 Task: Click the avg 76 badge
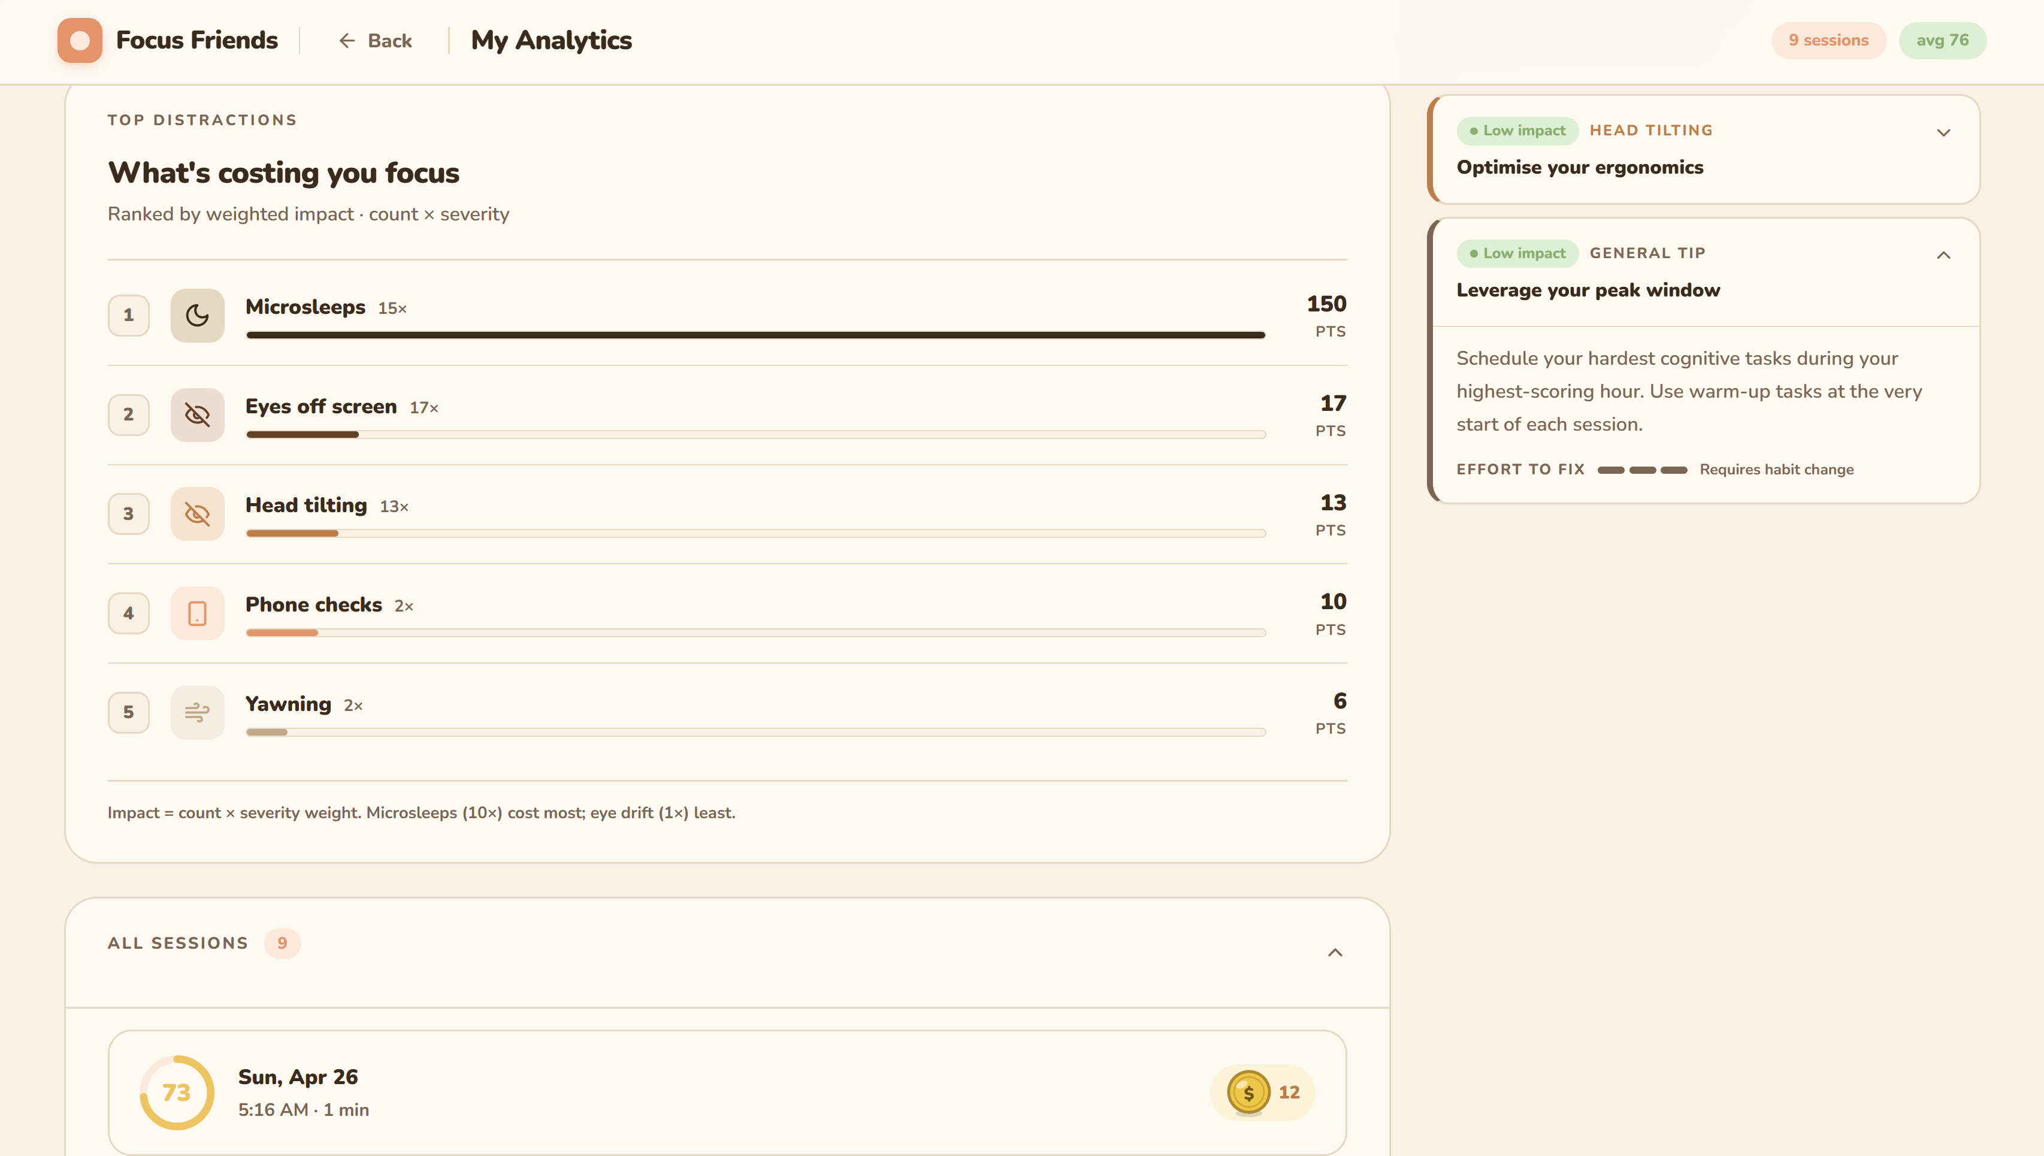click(1942, 41)
